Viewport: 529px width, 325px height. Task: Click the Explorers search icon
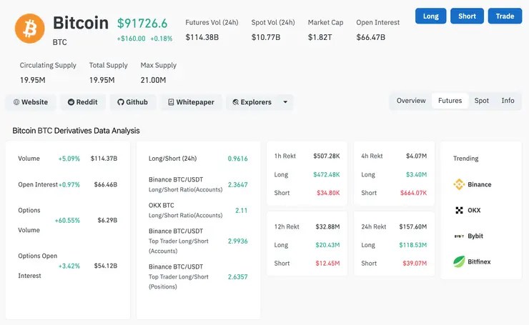click(x=235, y=102)
